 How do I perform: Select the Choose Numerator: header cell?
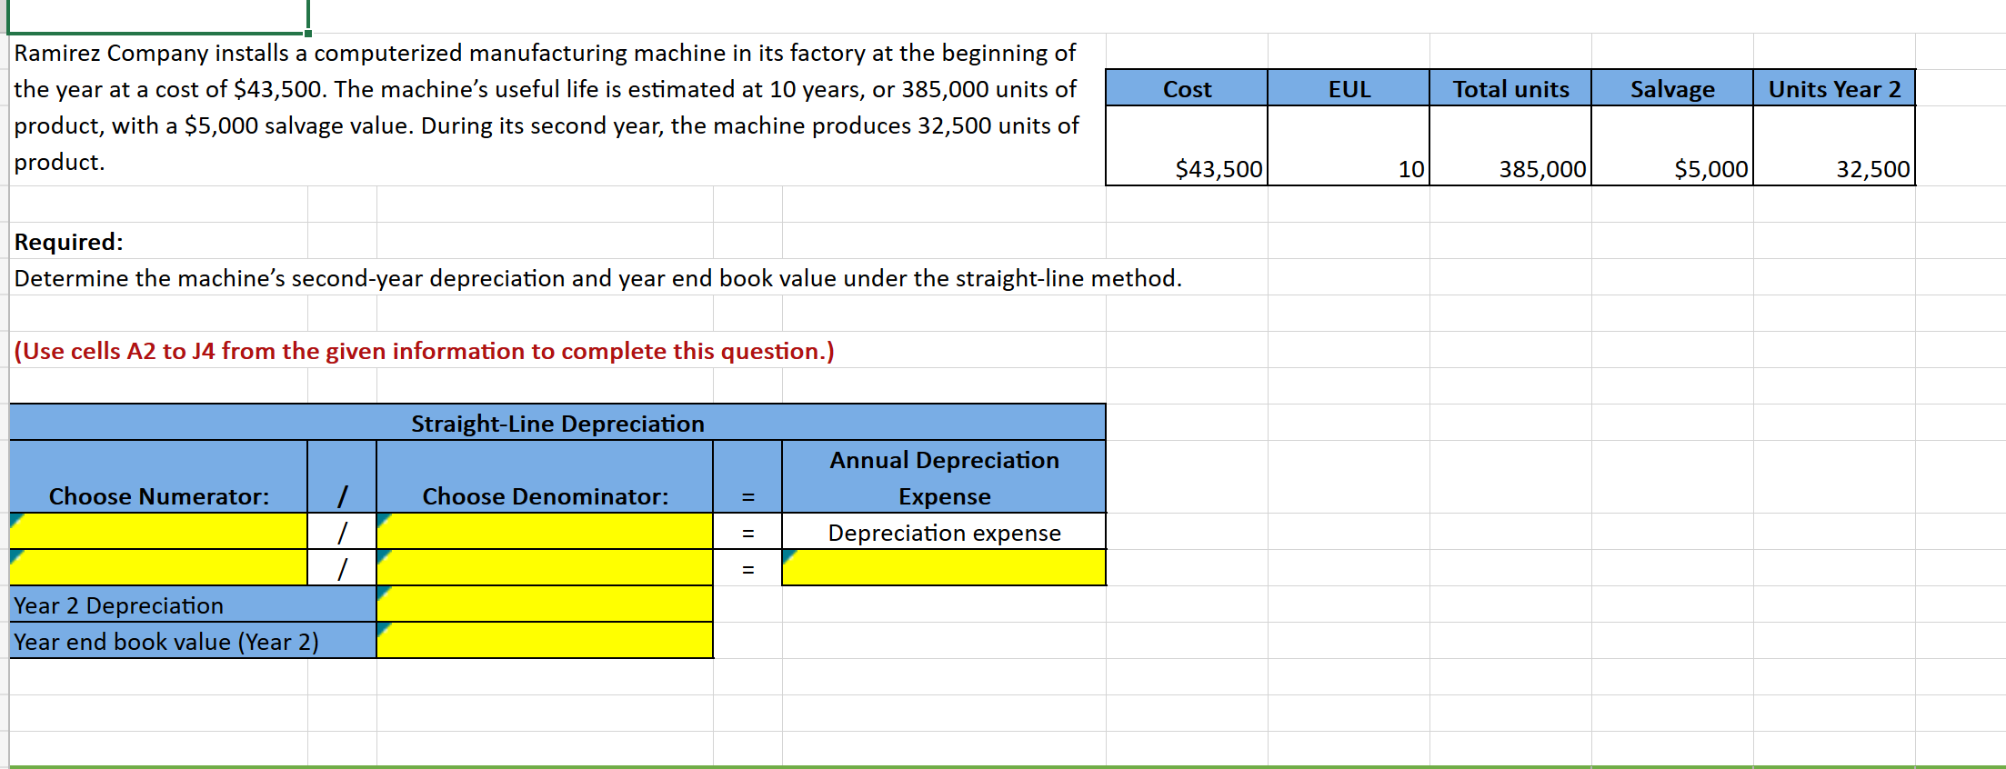(x=158, y=477)
